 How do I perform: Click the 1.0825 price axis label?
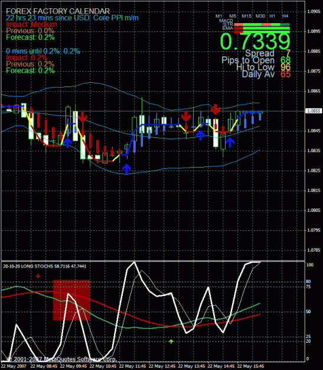(314, 170)
